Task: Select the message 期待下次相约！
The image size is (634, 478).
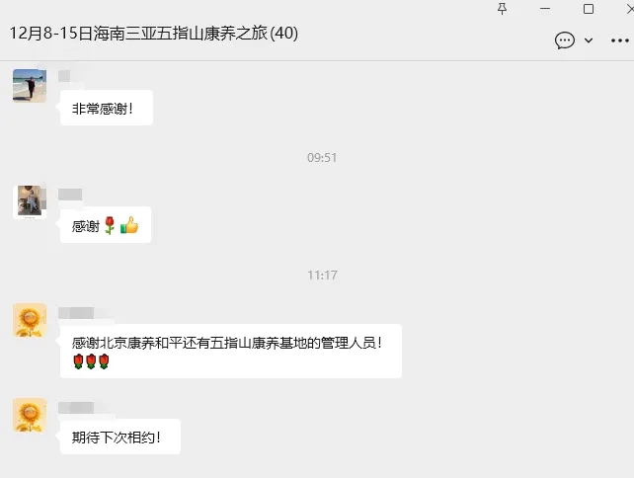Action: [x=120, y=437]
